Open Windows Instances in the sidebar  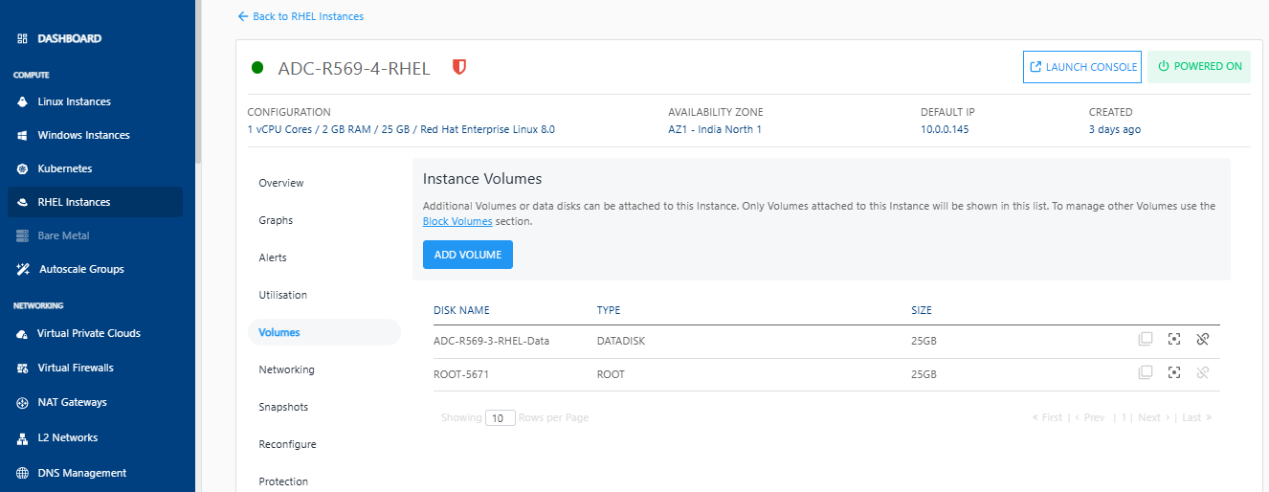[83, 135]
